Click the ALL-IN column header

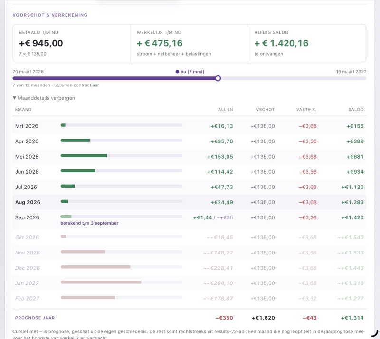click(225, 110)
